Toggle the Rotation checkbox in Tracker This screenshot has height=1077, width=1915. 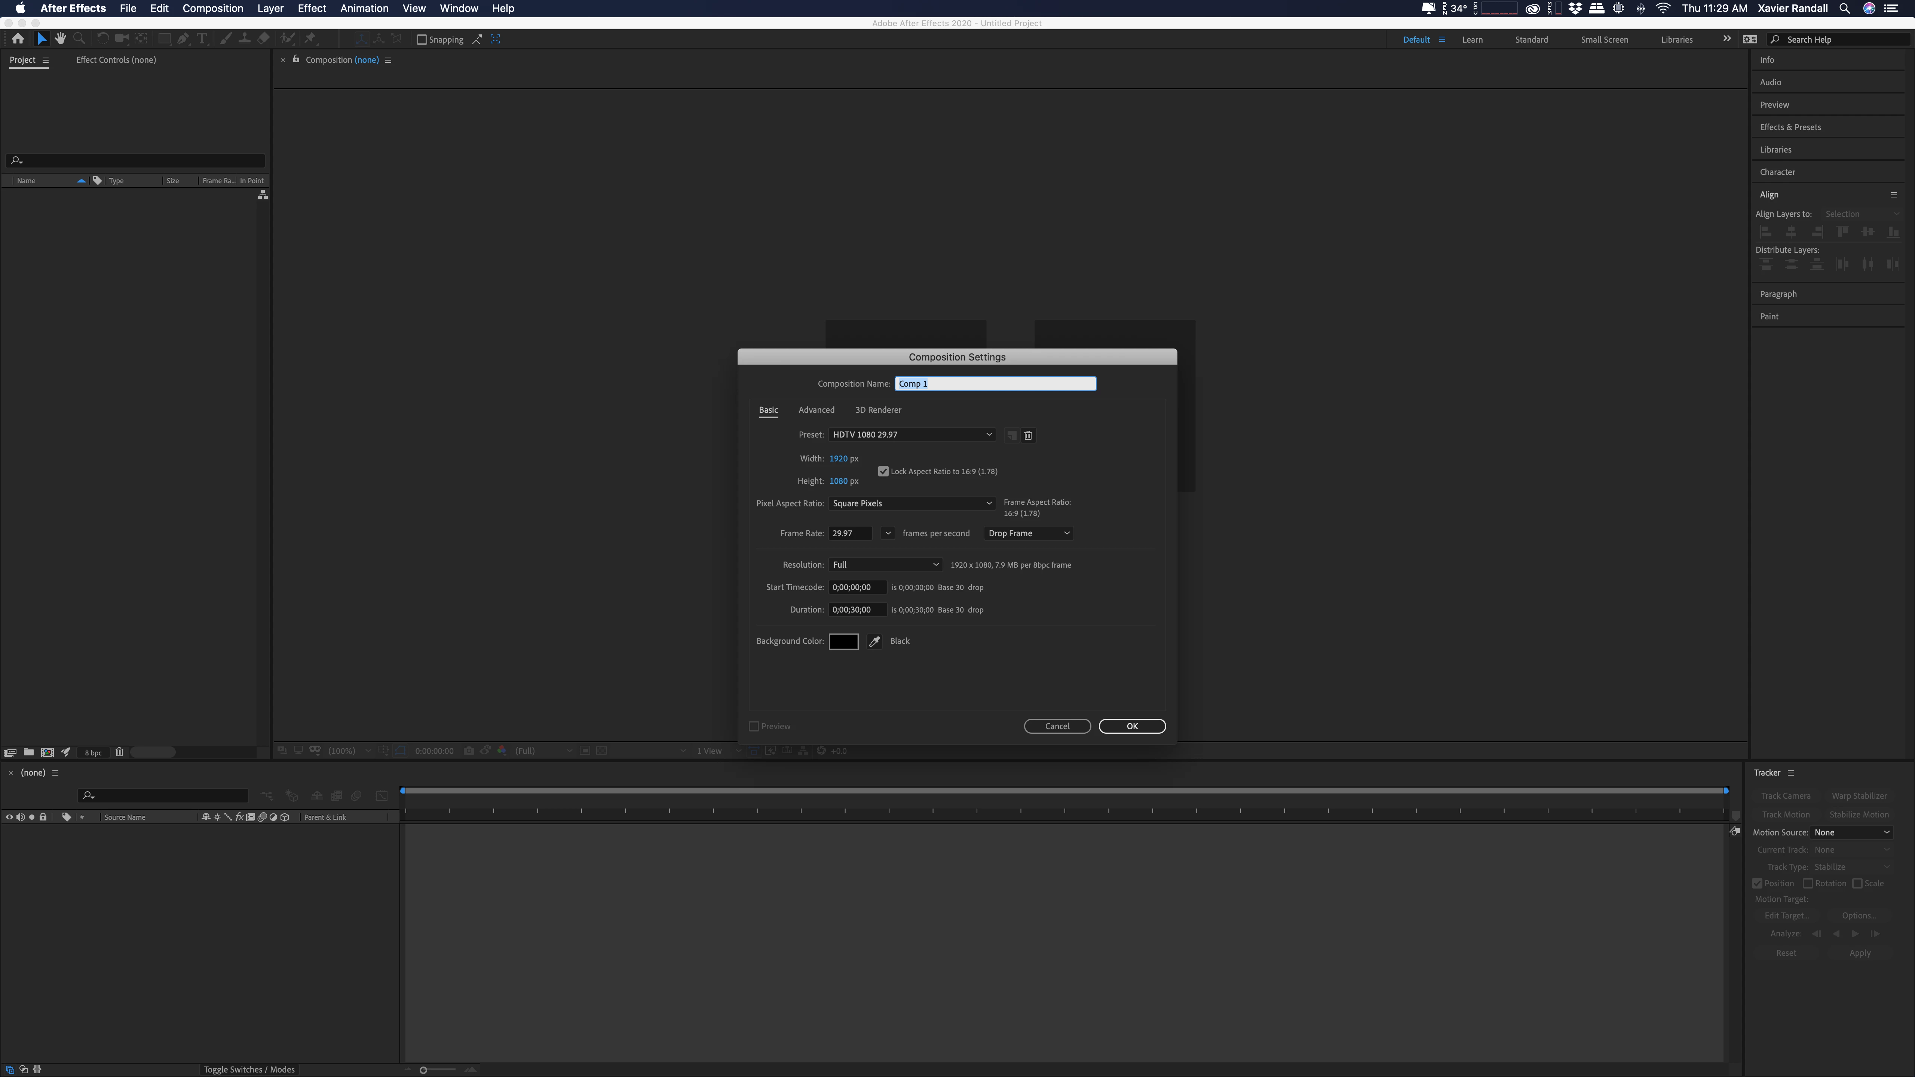coord(1808,883)
